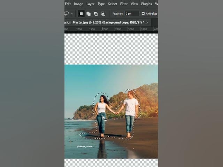Screen dimensions: 223x167
Task: Close the Design_Master.jpg document tab
Action: [x=147, y=22]
